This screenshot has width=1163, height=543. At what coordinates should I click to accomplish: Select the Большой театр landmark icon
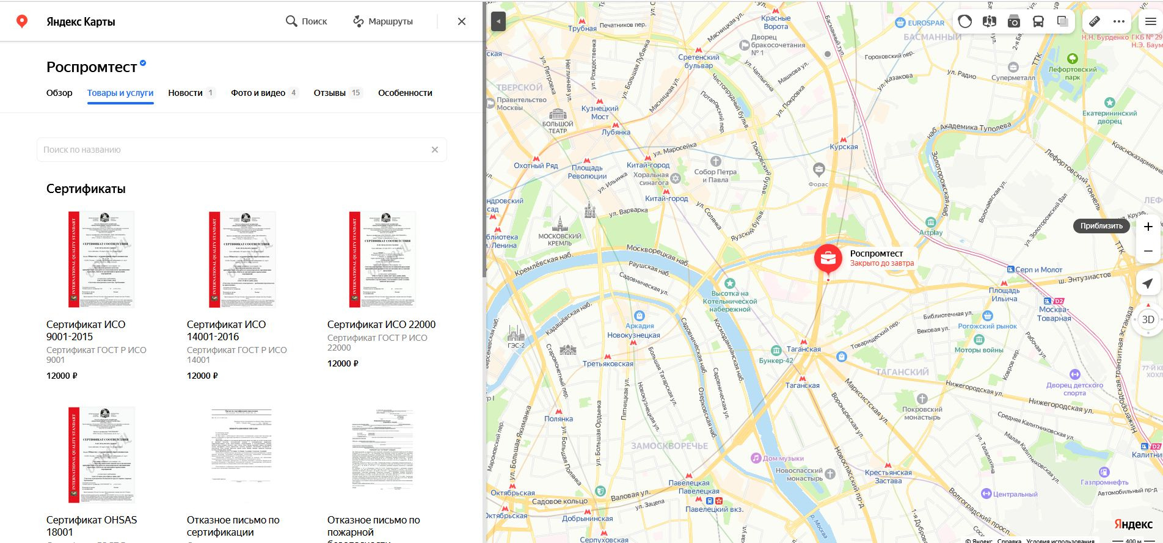(x=558, y=113)
